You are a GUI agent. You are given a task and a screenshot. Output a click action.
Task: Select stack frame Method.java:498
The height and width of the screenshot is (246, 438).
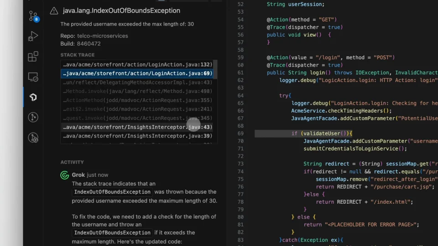point(137,91)
